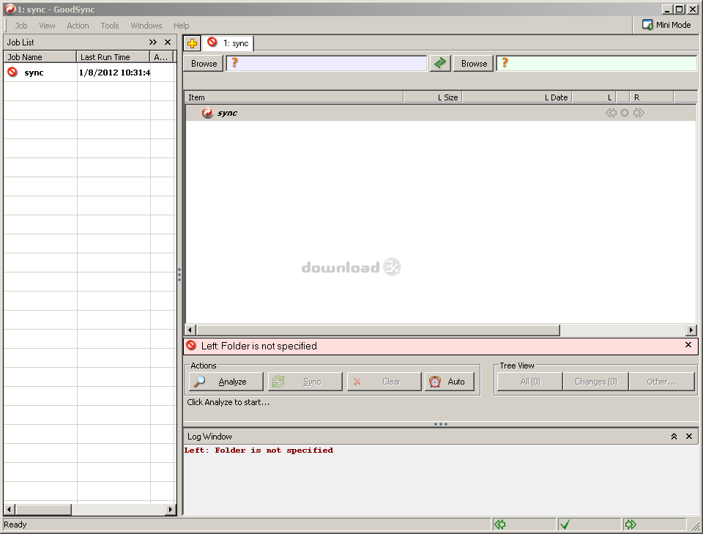Image resolution: width=703 pixels, height=534 pixels.
Task: Click the file tree scroll right arrow
Action: 691,330
